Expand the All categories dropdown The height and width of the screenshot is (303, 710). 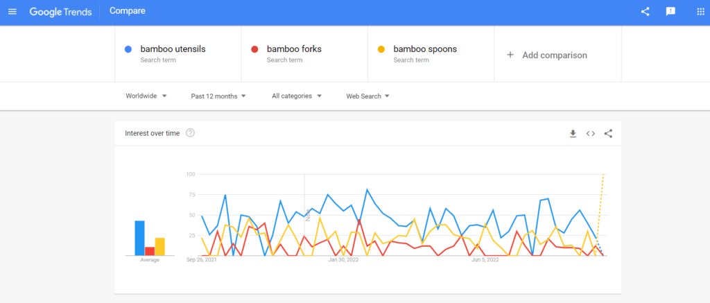pyautogui.click(x=297, y=96)
